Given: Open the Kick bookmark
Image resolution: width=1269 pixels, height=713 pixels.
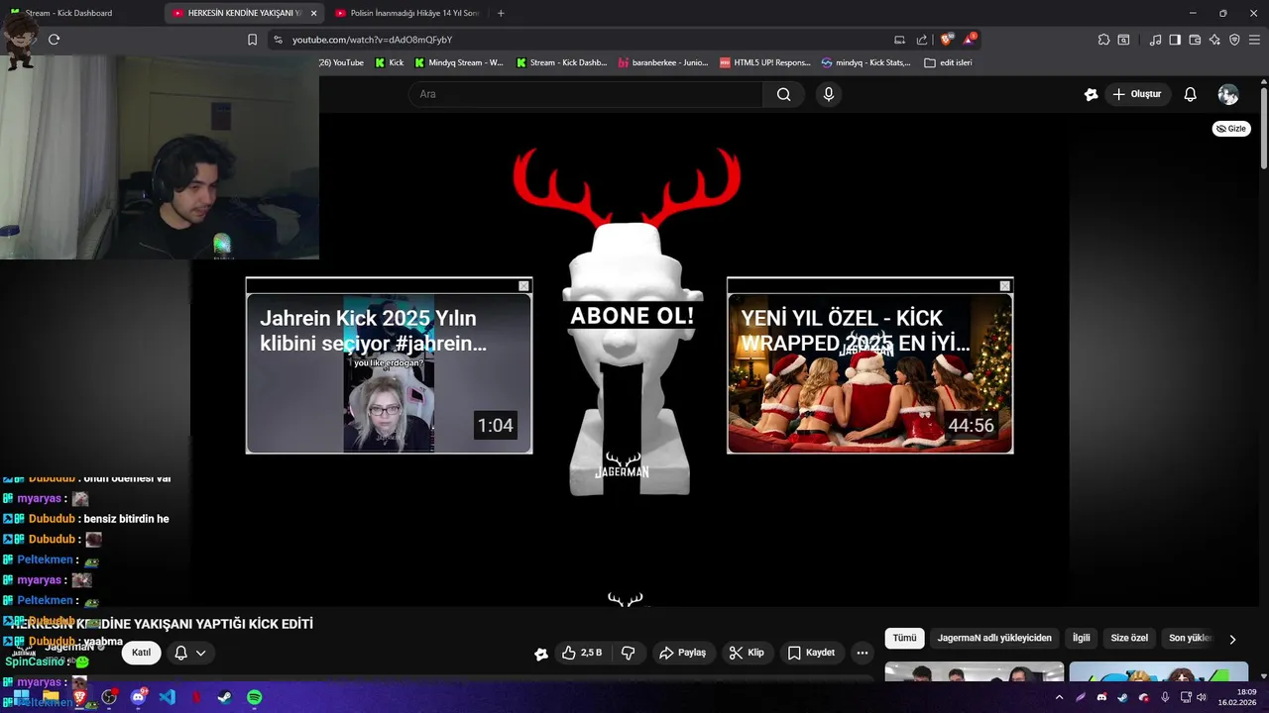Looking at the screenshot, I should coord(390,62).
